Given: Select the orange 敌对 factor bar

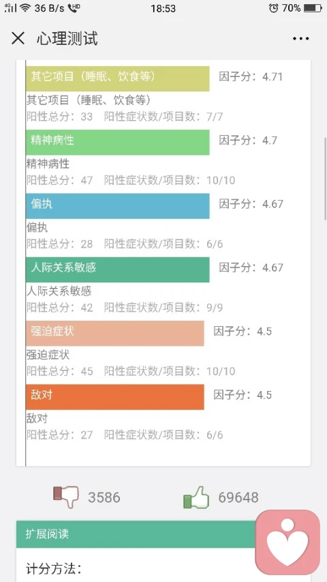Looking at the screenshot, I should pos(115,397).
